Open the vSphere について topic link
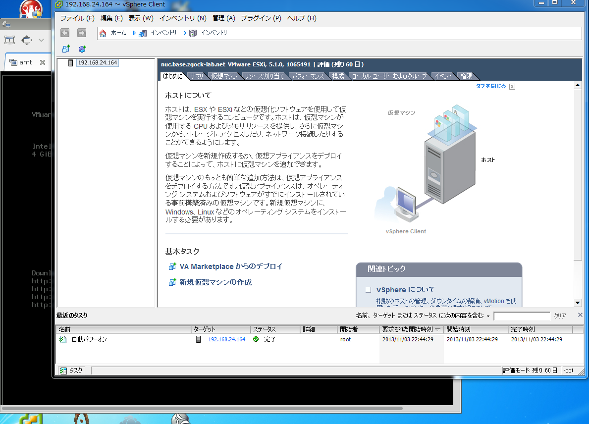The image size is (589, 424). click(x=406, y=290)
